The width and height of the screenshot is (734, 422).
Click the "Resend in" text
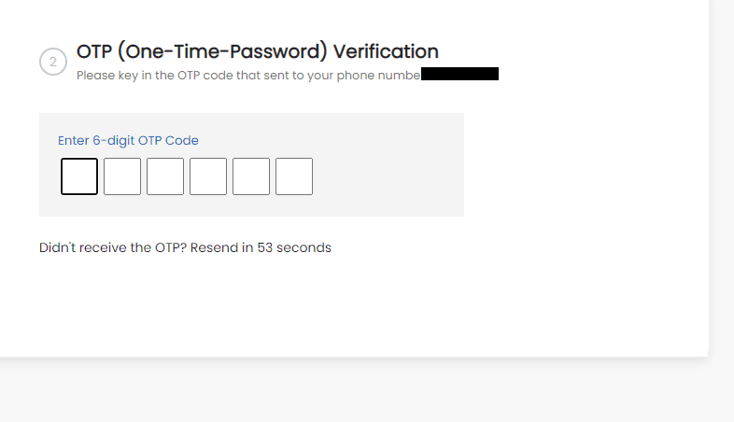click(221, 248)
